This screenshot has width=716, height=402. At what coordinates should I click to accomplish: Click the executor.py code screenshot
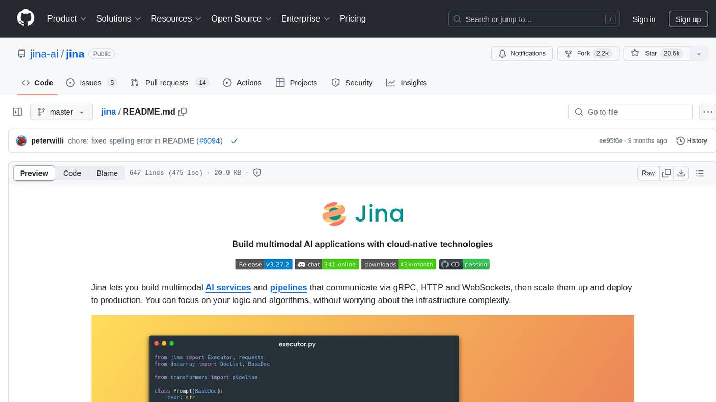click(x=363, y=358)
